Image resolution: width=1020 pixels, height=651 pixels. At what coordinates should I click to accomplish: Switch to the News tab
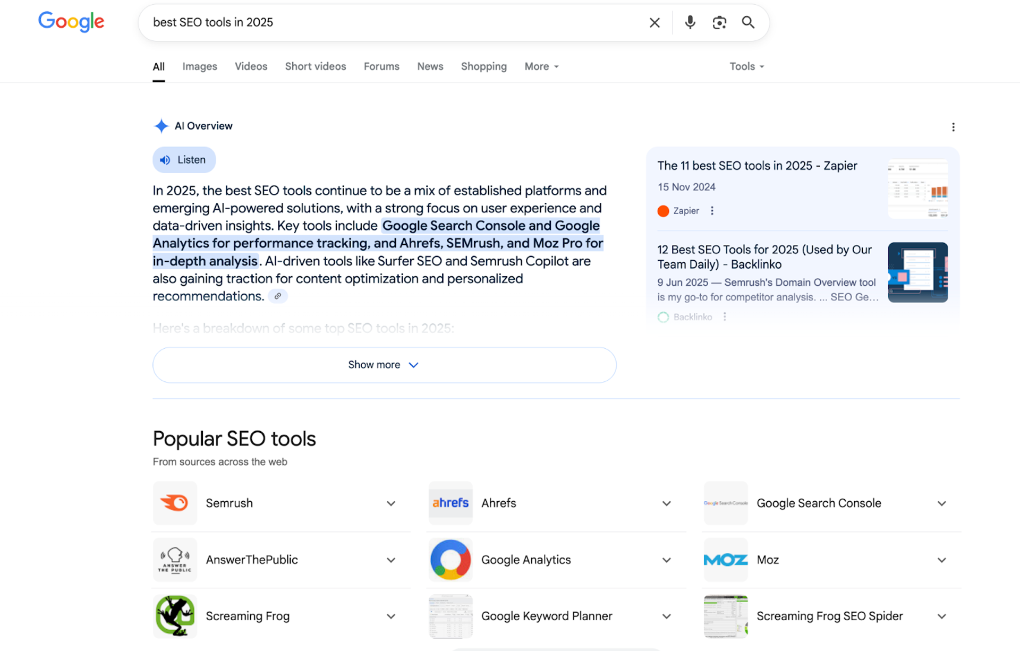tap(430, 66)
